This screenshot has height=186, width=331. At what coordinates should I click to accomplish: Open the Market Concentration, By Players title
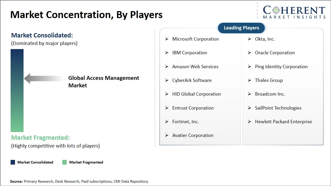point(86,14)
